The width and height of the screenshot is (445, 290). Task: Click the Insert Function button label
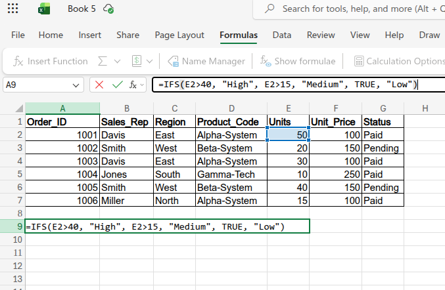pos(58,61)
